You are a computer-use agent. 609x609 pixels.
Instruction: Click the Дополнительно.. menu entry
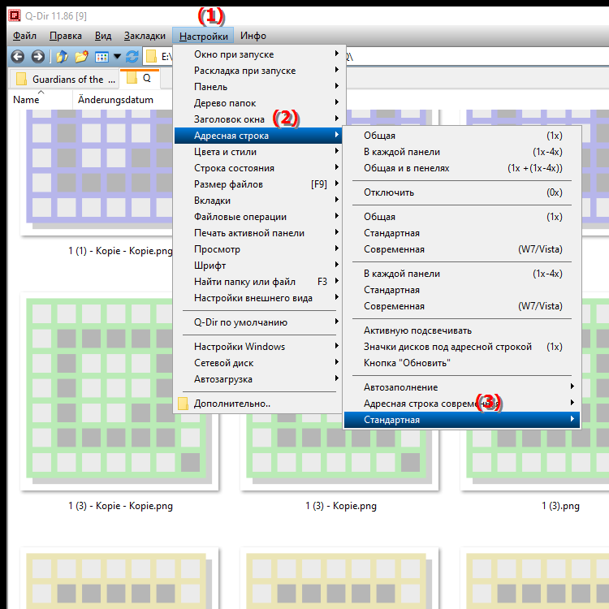pos(258,404)
